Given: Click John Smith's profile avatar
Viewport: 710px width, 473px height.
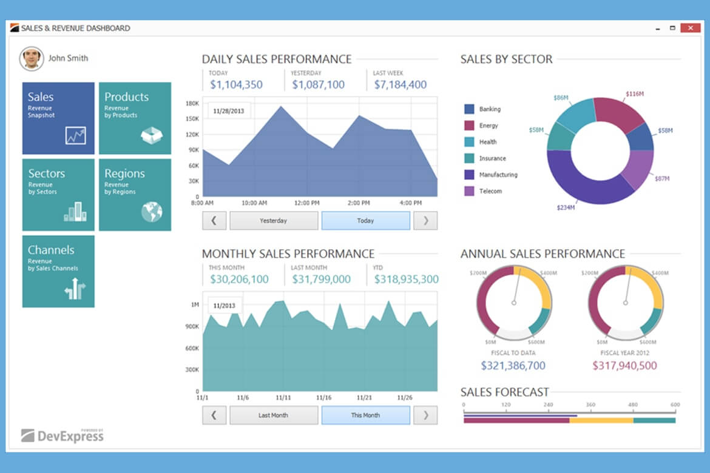Looking at the screenshot, I should pos(32,59).
